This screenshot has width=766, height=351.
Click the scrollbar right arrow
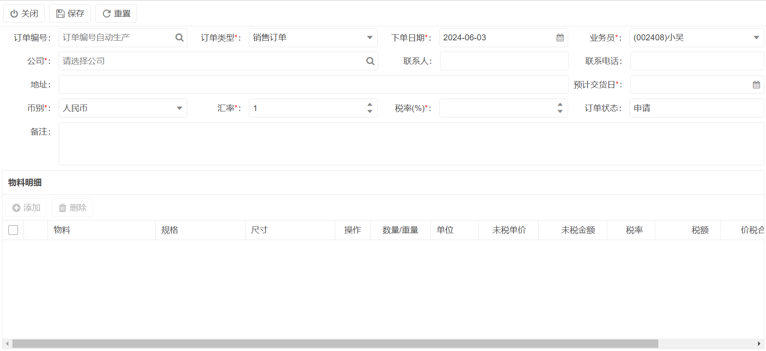(759, 344)
